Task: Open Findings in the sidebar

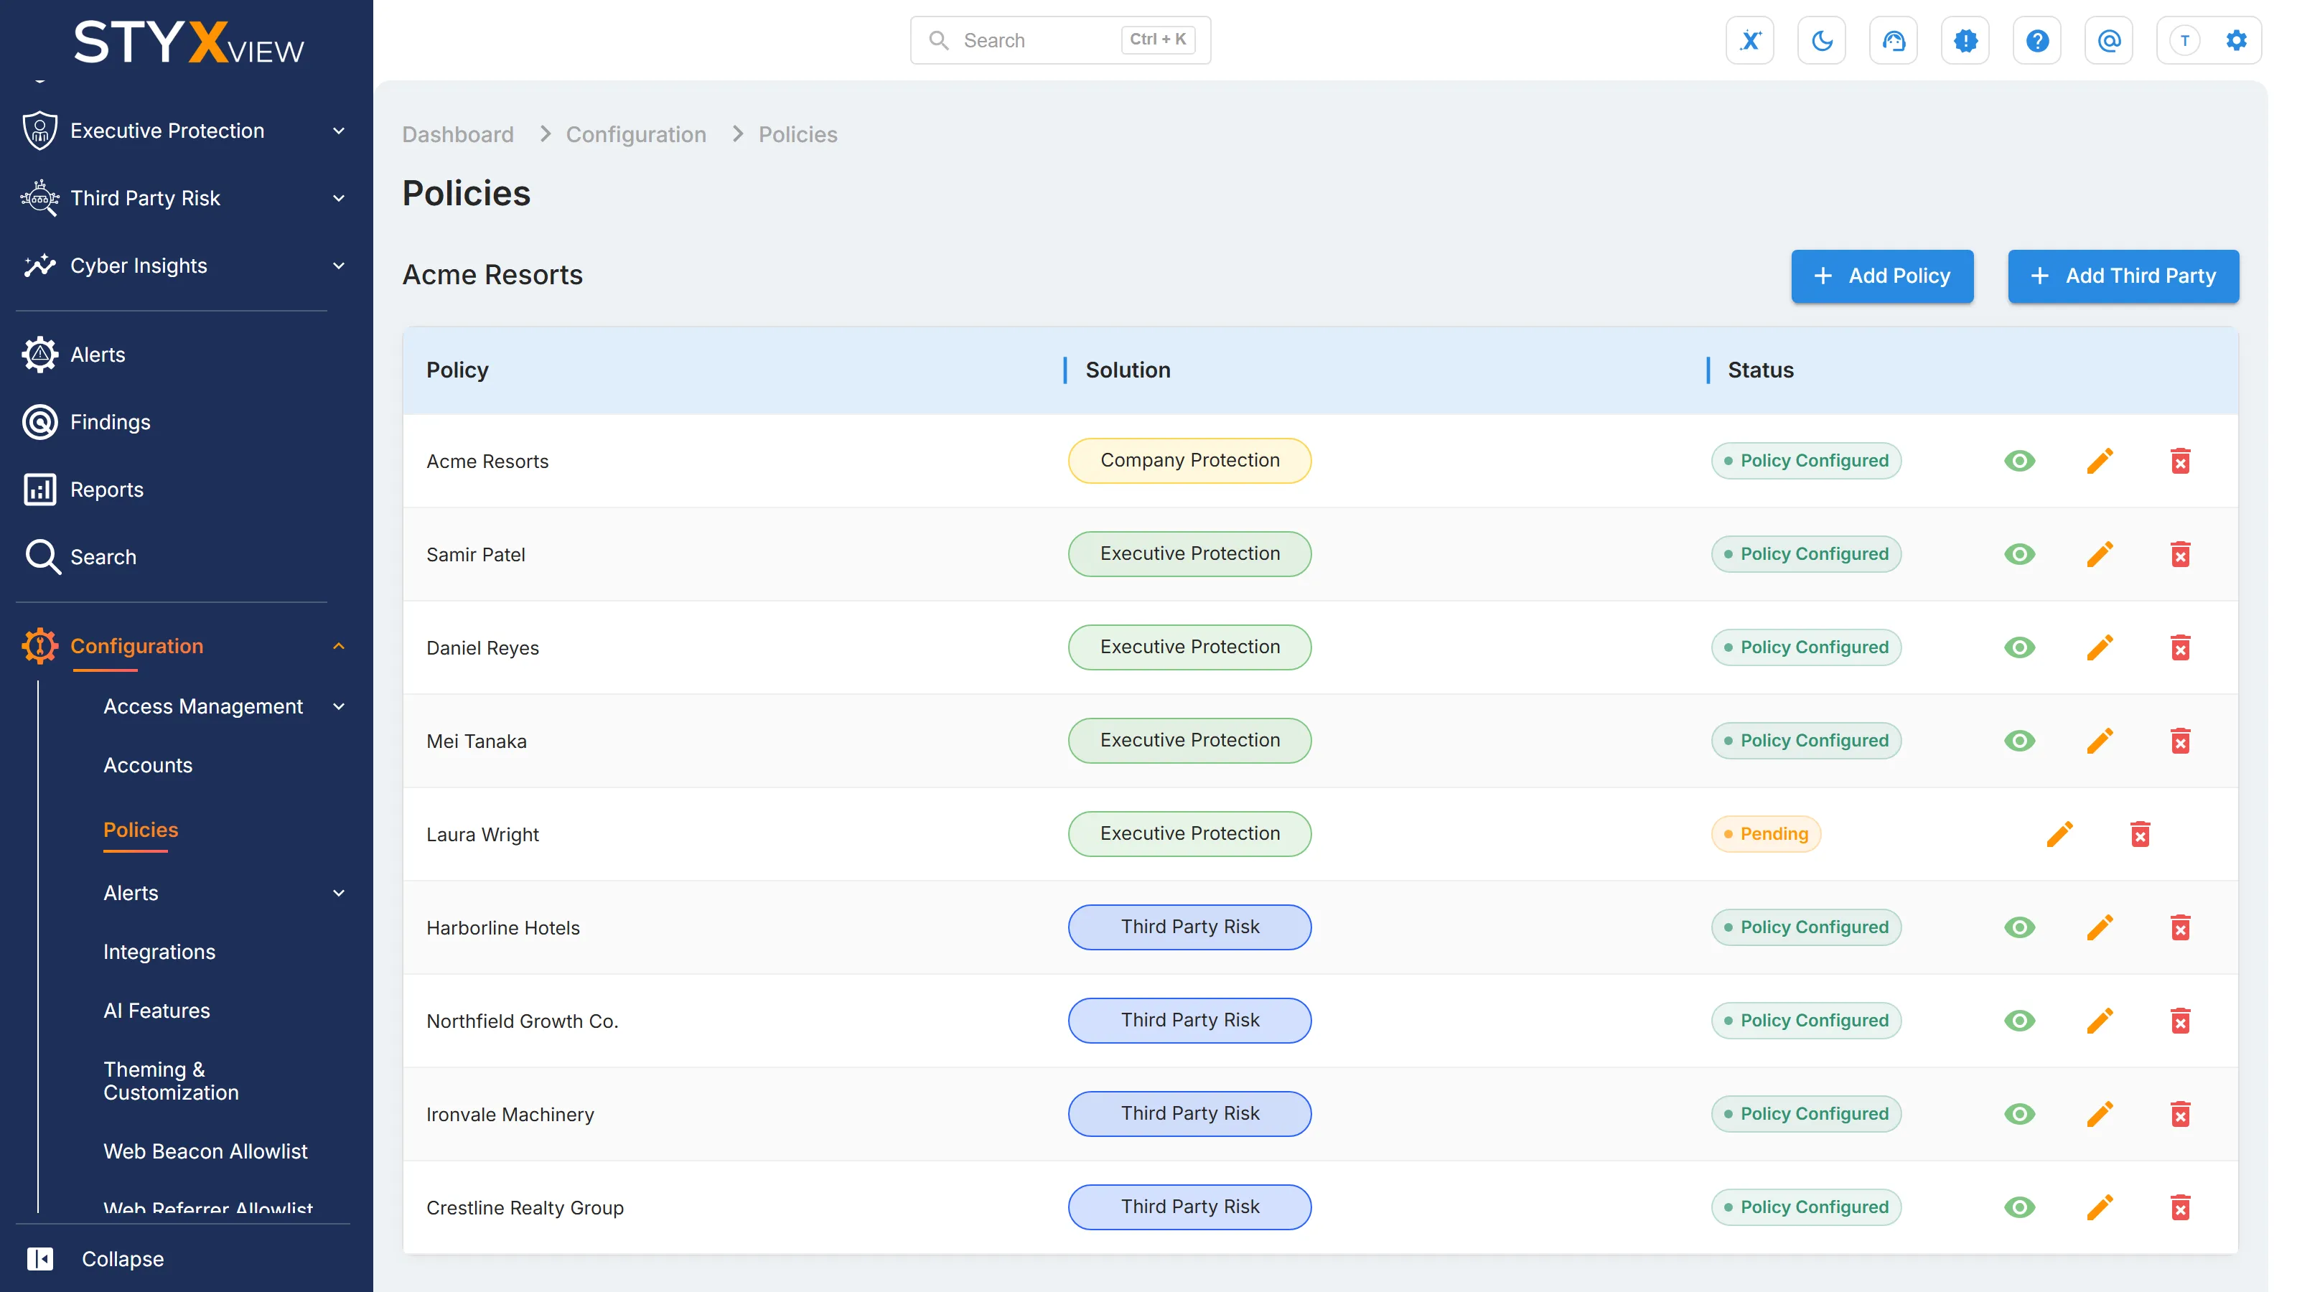Action: (x=110, y=423)
